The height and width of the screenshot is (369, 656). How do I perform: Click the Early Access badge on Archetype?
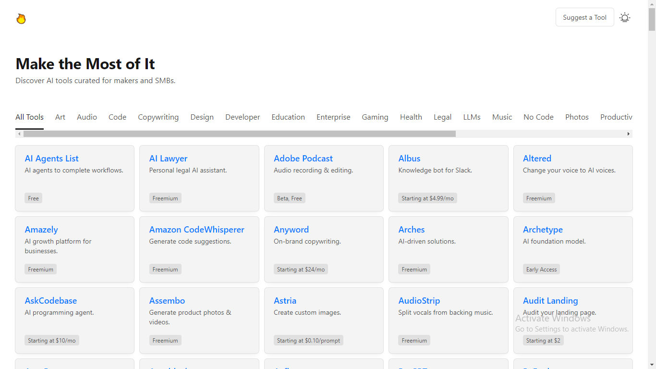click(x=541, y=270)
